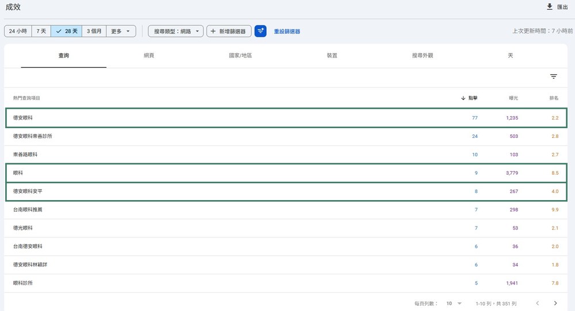Click the 台南眼科推薦 query row
Viewport: 575px width, 311px height.
pos(286,210)
